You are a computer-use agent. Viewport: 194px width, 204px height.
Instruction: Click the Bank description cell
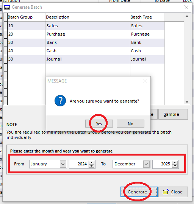click(x=88, y=42)
